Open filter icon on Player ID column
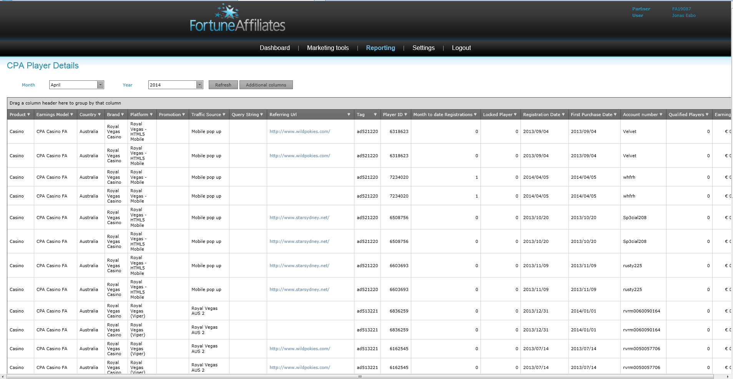 click(406, 115)
